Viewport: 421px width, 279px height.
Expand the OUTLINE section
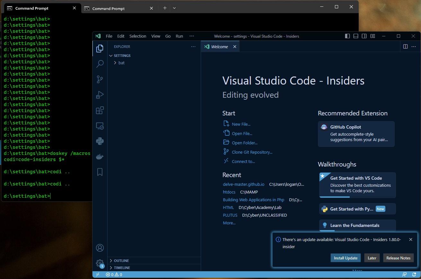point(154,261)
